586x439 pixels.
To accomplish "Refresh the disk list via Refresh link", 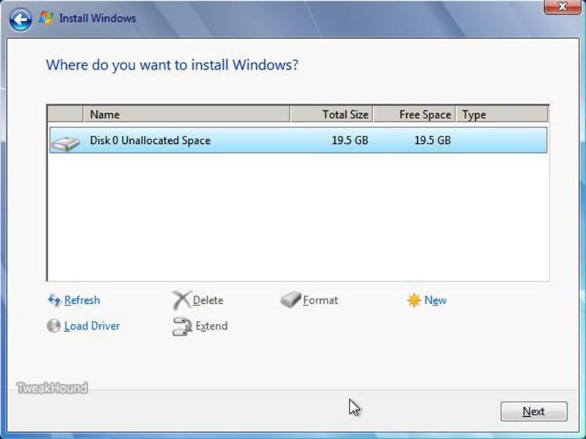I will tap(82, 300).
